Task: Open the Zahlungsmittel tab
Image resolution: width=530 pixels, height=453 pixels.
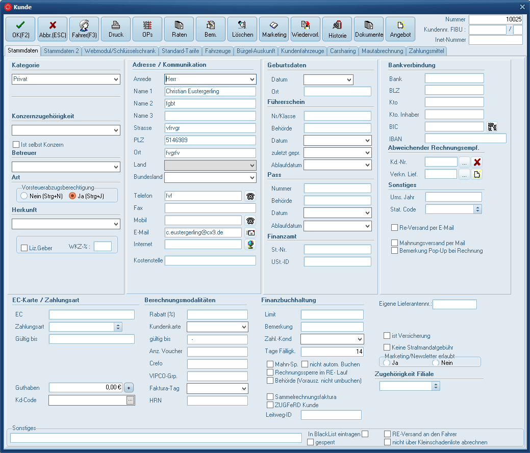Action: pyautogui.click(x=426, y=51)
